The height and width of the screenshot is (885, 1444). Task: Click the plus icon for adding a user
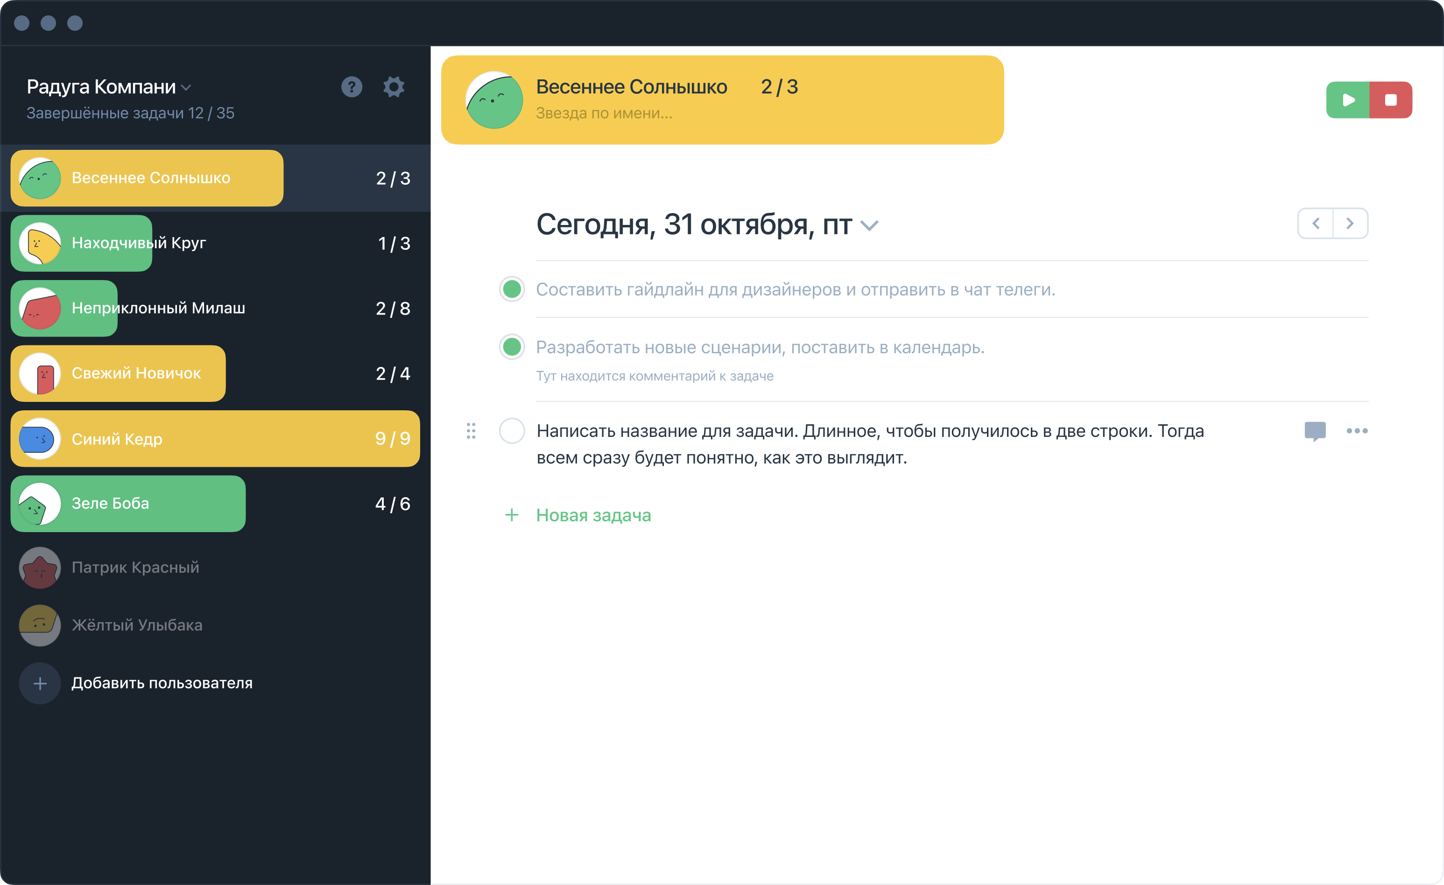pos(40,683)
